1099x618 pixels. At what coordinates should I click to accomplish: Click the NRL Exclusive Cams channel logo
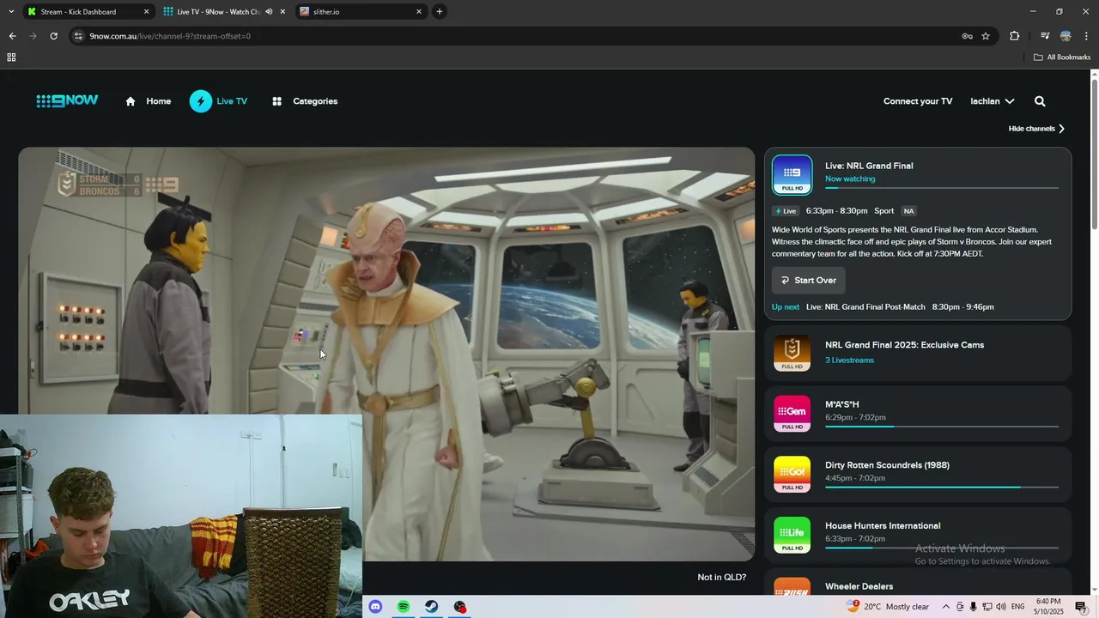[792, 353]
